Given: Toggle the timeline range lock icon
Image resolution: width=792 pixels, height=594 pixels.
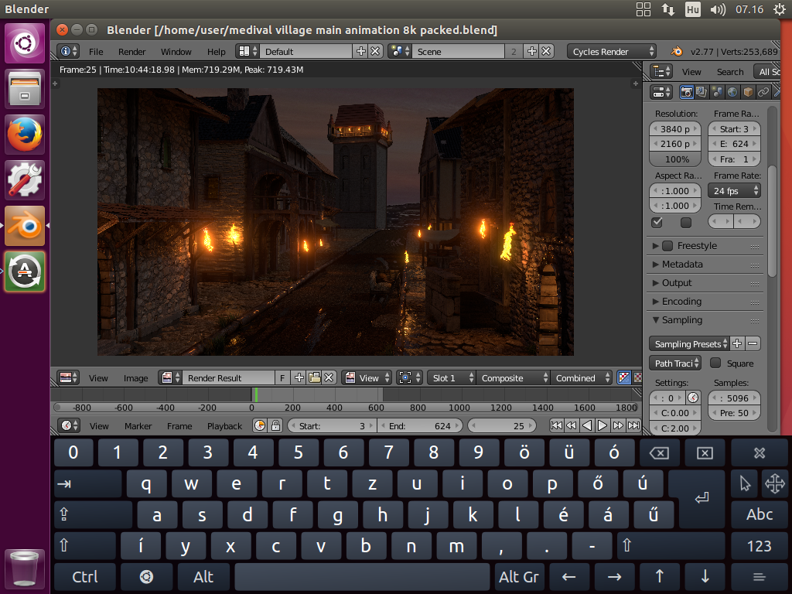Looking at the screenshot, I should point(276,426).
